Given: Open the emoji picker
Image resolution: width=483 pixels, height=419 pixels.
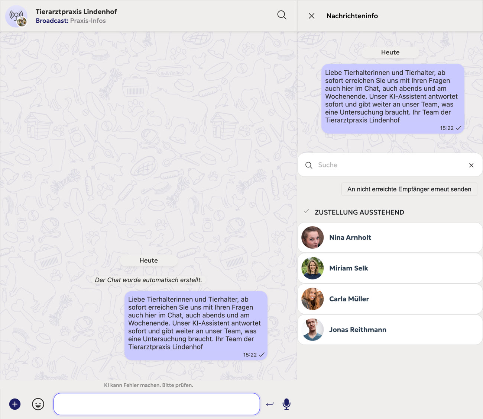Looking at the screenshot, I should click(x=38, y=404).
